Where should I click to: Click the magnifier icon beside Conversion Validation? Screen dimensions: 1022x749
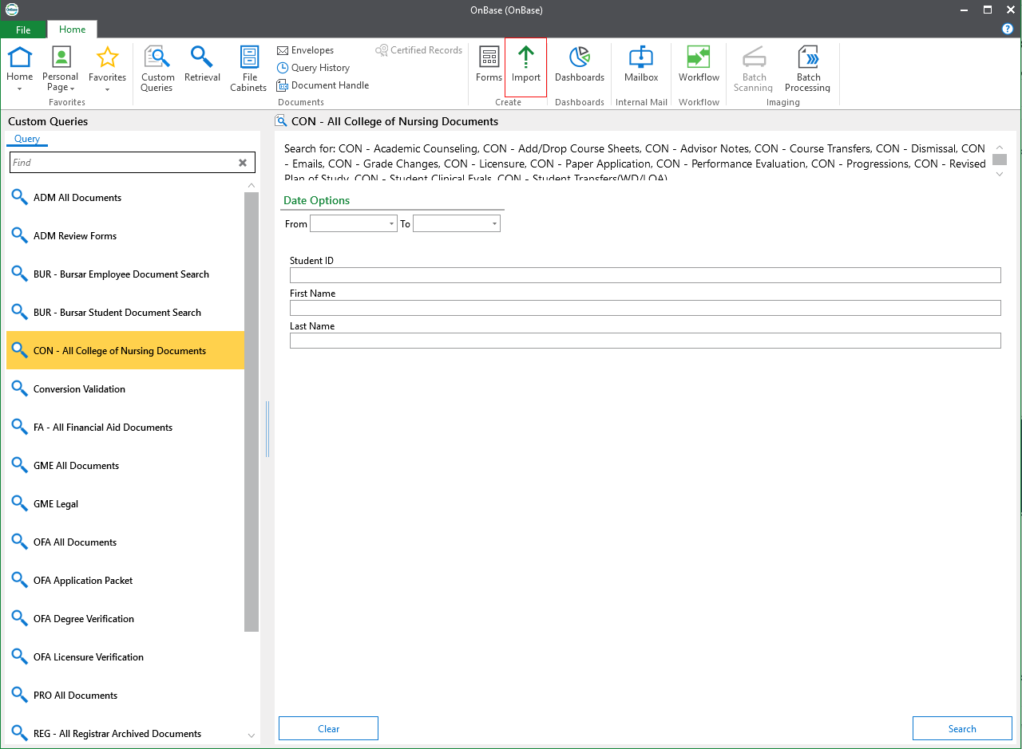[x=20, y=388]
